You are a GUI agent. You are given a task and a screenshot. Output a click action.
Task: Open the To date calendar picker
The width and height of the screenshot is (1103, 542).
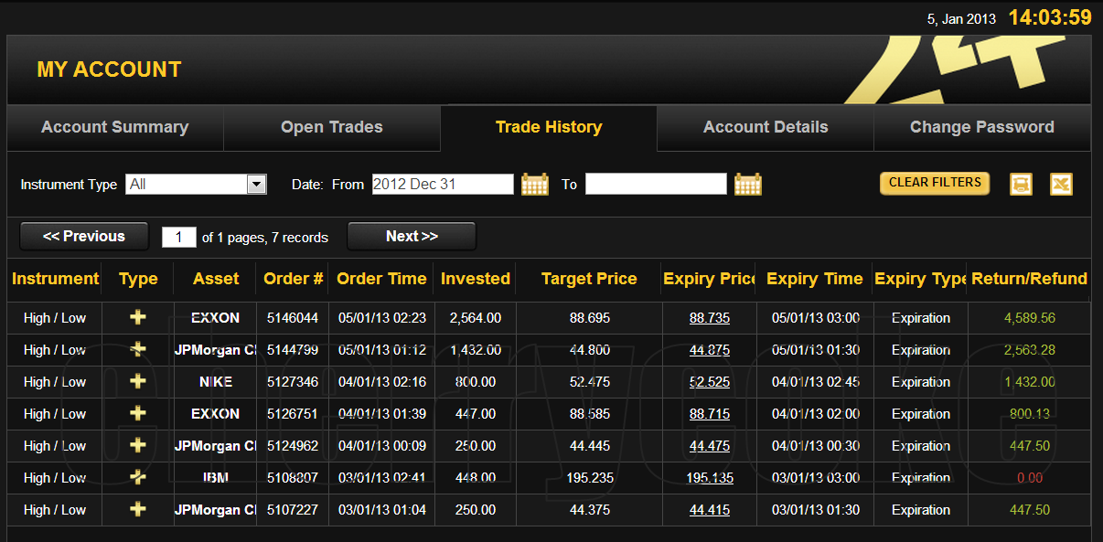[748, 184]
